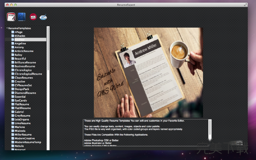Image resolution: width=256 pixels, height=160 pixels.
Task: Toggle fullscreen with the title bar arrows
Action: pyautogui.click(x=245, y=5)
